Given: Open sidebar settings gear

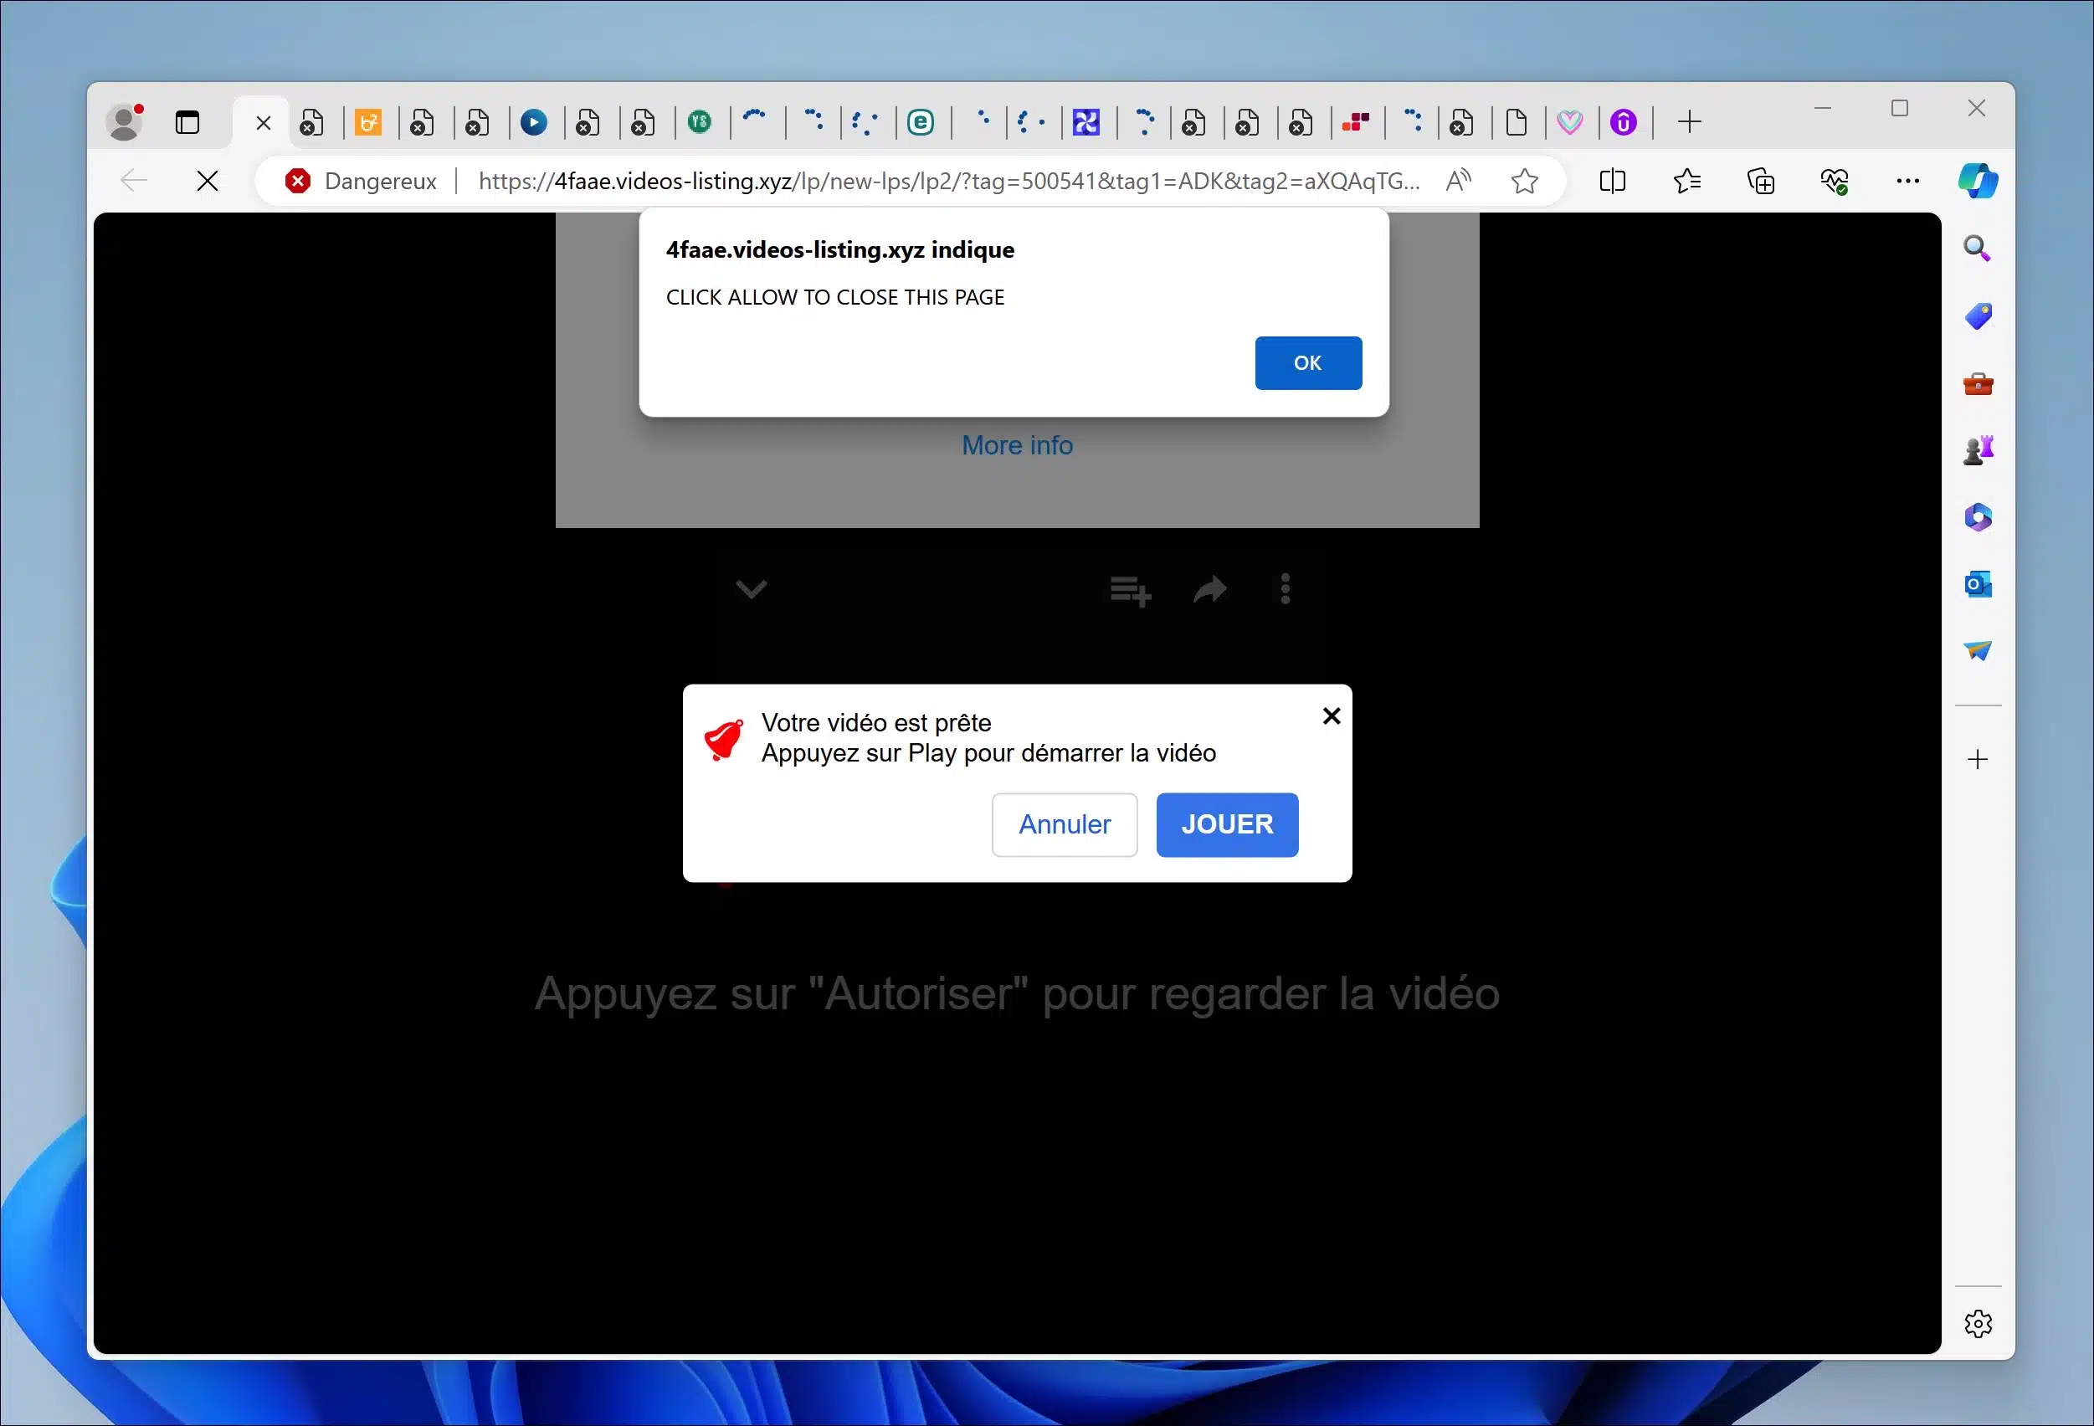Looking at the screenshot, I should 1978,1323.
